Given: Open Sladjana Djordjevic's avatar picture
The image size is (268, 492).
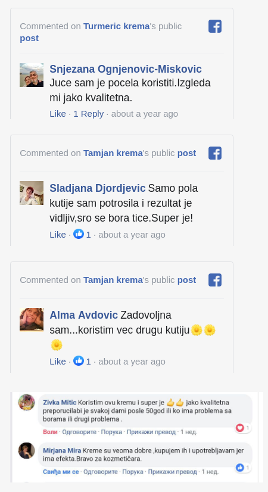Looking at the screenshot, I should pos(32,193).
